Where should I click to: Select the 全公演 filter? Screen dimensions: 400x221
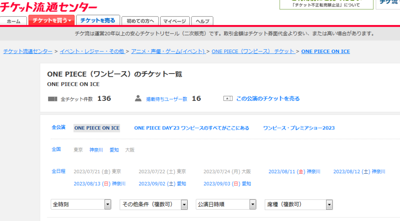pyautogui.click(x=59, y=127)
